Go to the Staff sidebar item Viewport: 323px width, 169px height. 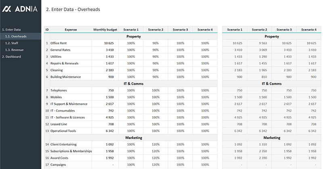(x=12, y=43)
